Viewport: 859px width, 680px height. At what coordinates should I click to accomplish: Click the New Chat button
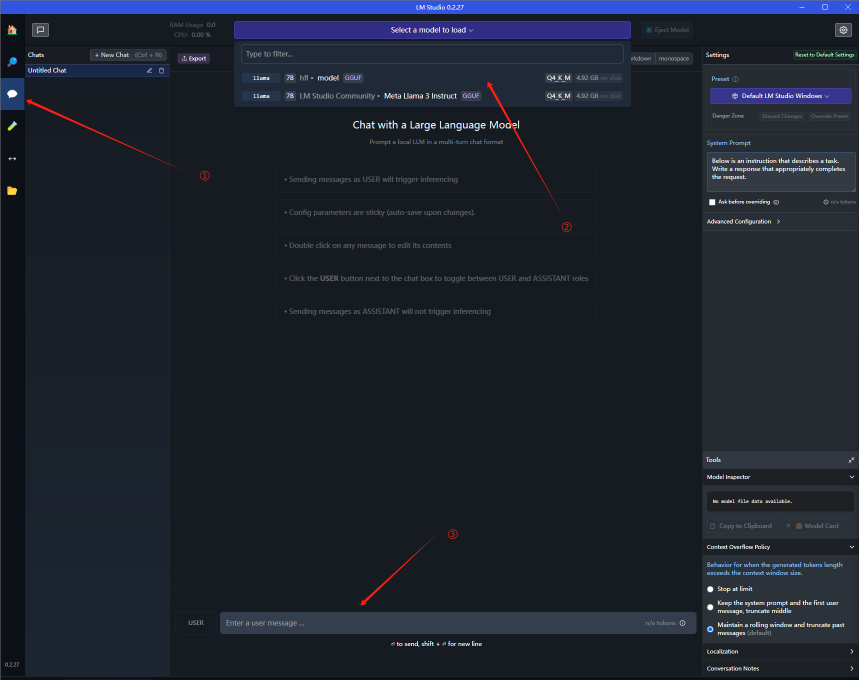coord(128,55)
